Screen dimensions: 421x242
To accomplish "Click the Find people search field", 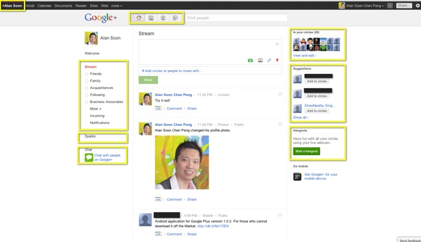I will (236, 18).
